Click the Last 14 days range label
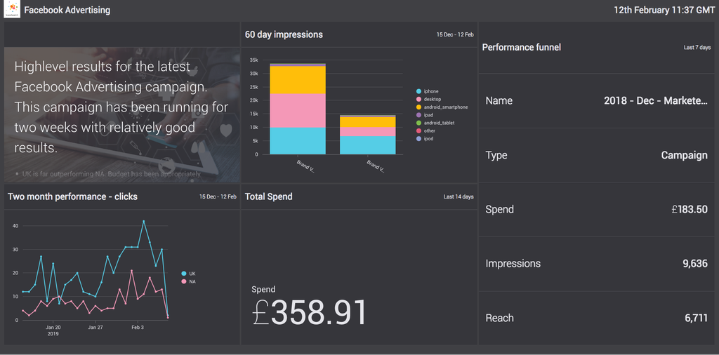 (459, 197)
